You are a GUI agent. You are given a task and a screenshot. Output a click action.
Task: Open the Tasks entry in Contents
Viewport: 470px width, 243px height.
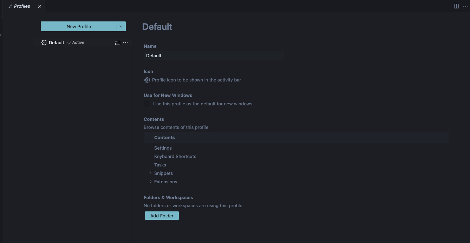coord(160,165)
